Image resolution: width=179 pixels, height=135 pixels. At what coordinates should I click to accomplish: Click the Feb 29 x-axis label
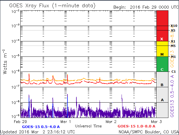click(x=20, y=122)
